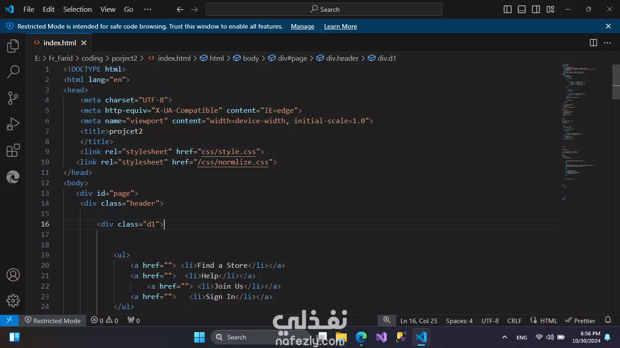Open the Extensions view
The image size is (620, 348).
pyautogui.click(x=13, y=150)
